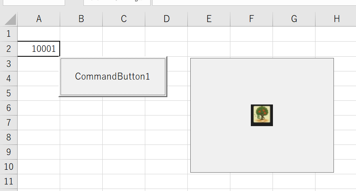This screenshot has height=191, width=356.
Task: Select the entire column G
Action: coord(294,19)
